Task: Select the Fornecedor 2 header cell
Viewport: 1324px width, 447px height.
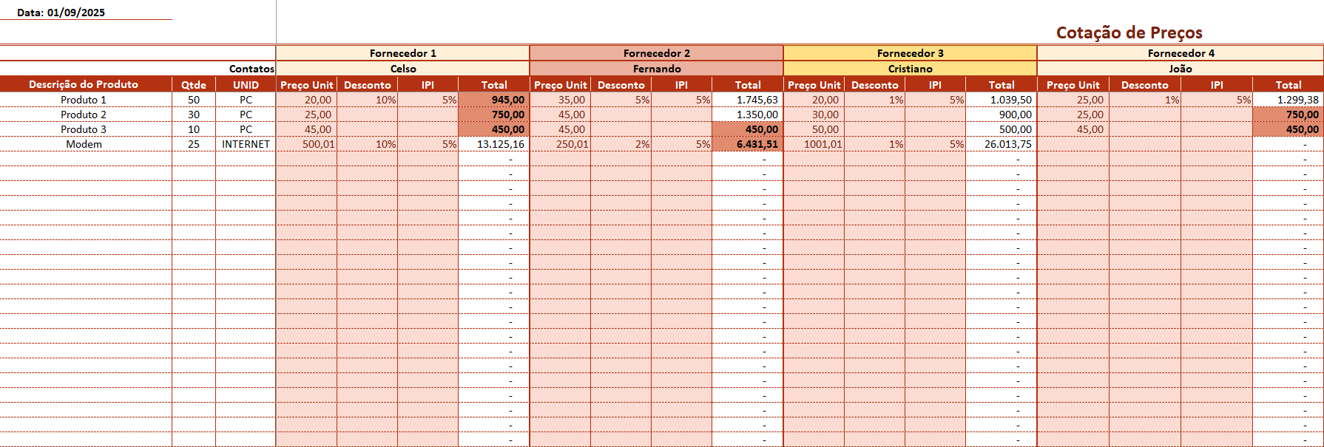Action: click(656, 53)
